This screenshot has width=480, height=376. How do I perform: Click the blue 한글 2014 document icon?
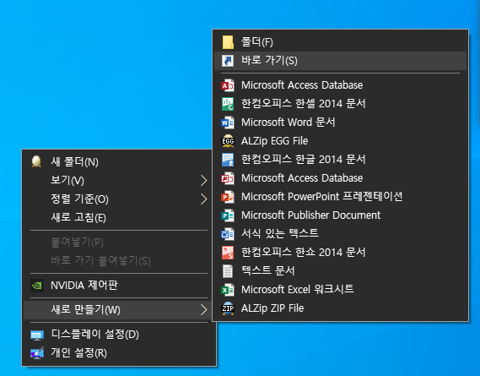click(x=228, y=160)
